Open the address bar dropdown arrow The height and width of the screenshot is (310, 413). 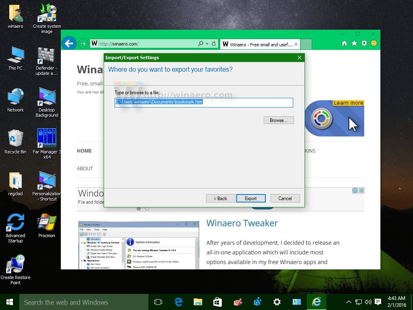point(207,43)
